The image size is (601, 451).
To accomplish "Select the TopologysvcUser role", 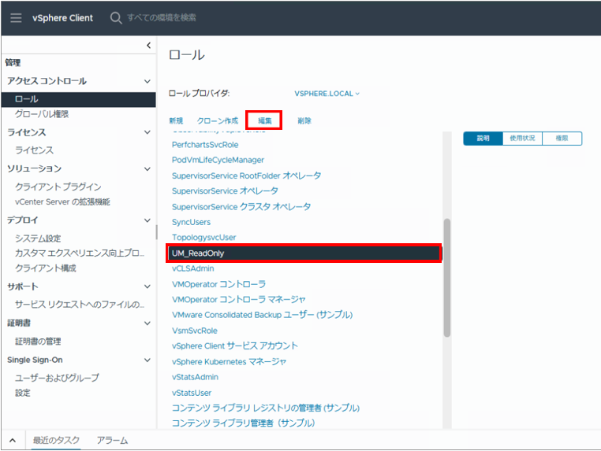I will pyautogui.click(x=203, y=237).
